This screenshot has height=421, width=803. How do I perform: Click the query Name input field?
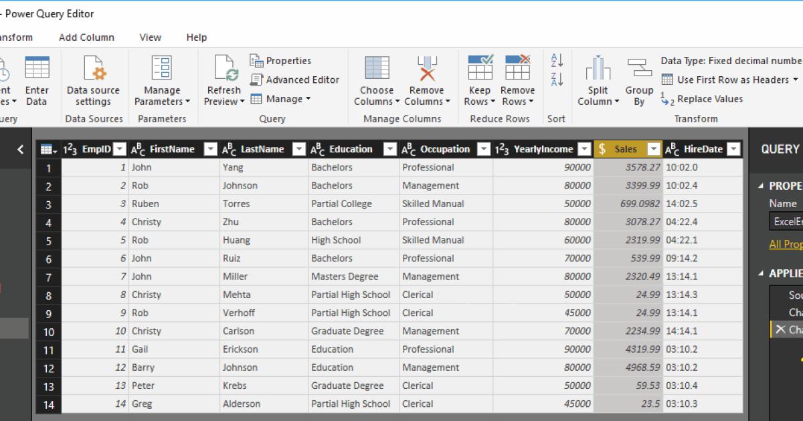(788, 221)
